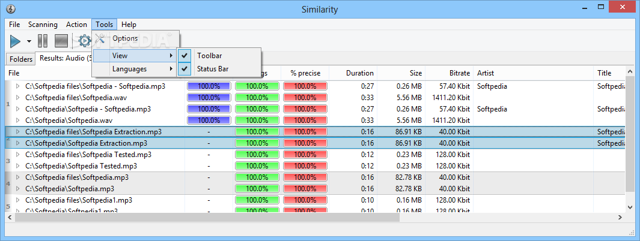Screen dimensions: 640x241
Task: Expand row C:\Softpedia\Softpedia Extraction.mp3
Action: (x=17, y=143)
